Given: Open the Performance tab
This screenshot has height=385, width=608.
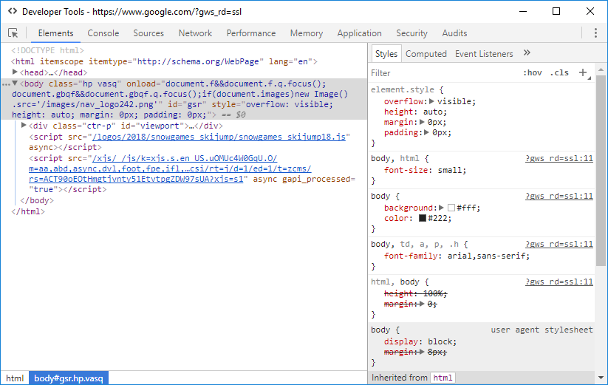Looking at the screenshot, I should tap(251, 33).
